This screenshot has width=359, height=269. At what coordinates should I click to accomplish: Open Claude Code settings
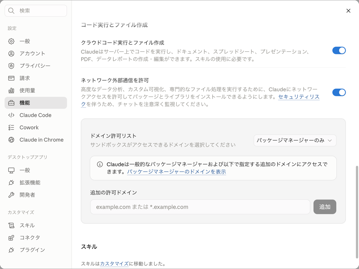coord(36,115)
